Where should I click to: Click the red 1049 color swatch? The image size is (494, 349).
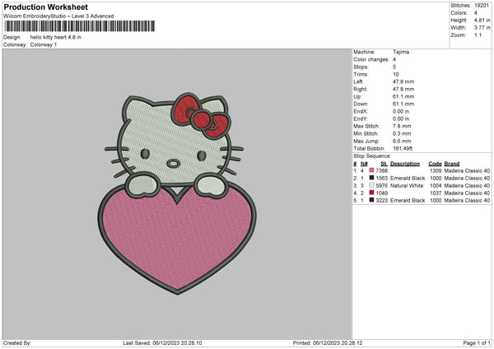[371, 193]
